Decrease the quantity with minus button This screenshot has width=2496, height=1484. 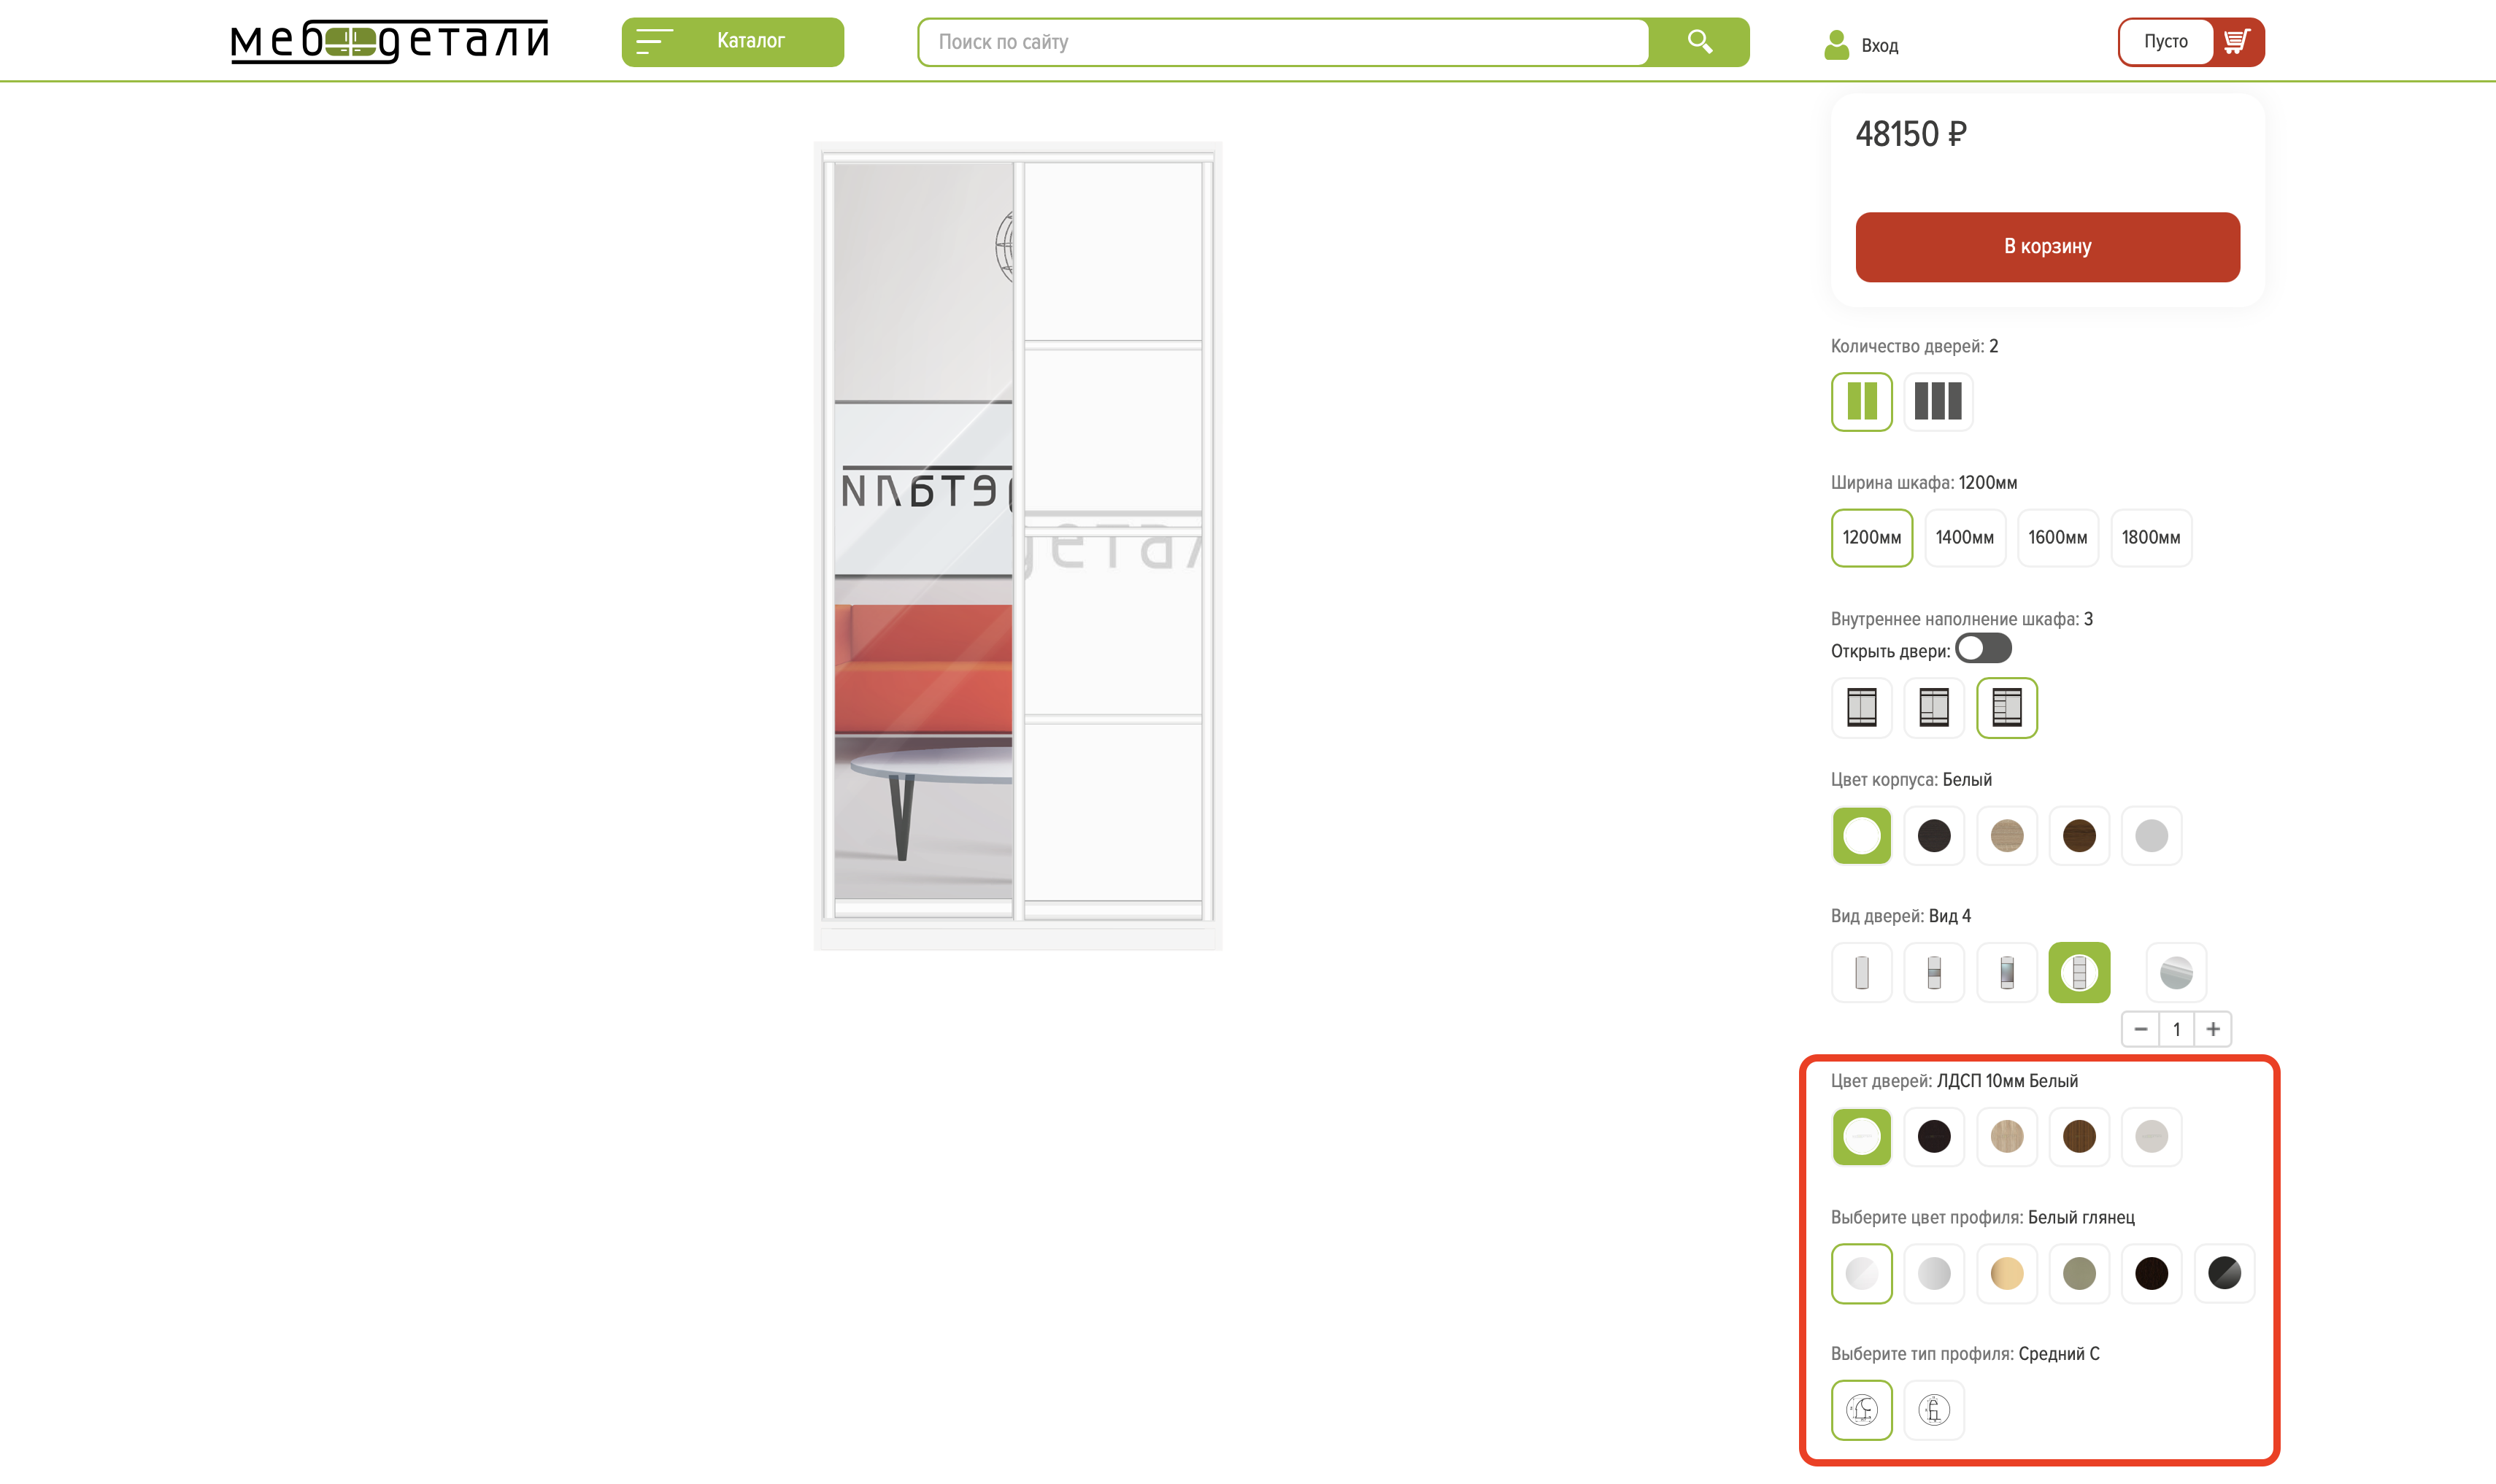[2140, 1028]
